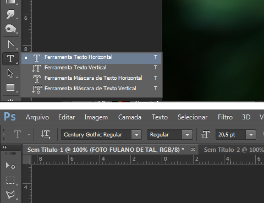Image resolution: width=264 pixels, height=203 pixels.
Task: Open the Texto menu
Action: pos(159,117)
